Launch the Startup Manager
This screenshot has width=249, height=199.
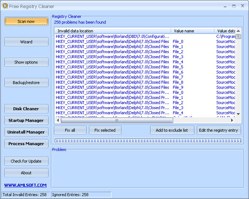pyautogui.click(x=26, y=121)
